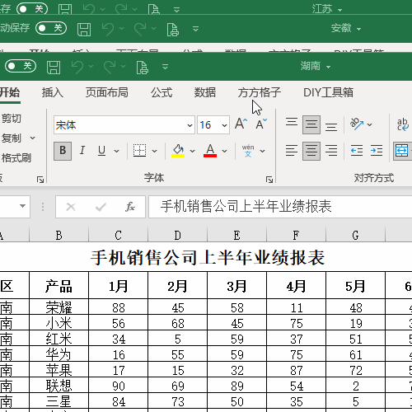The width and height of the screenshot is (412, 412).
Task: Toggle Bold formatting
Action: click(x=63, y=151)
